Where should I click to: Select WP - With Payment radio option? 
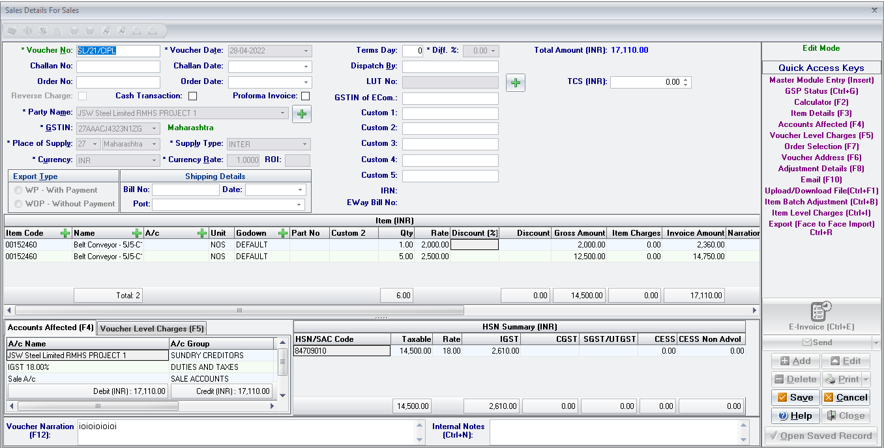click(x=19, y=190)
